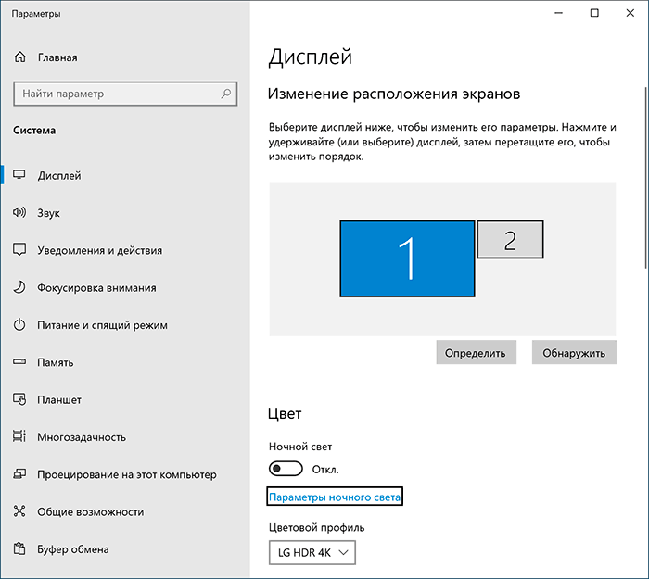This screenshot has height=579, width=649.
Task: Click the Найти параметр search field
Action: click(115, 94)
